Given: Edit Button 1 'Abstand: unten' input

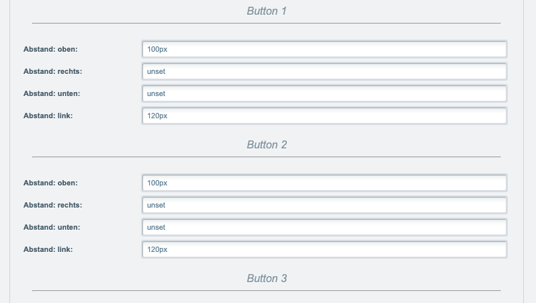Looking at the screenshot, I should click(324, 93).
